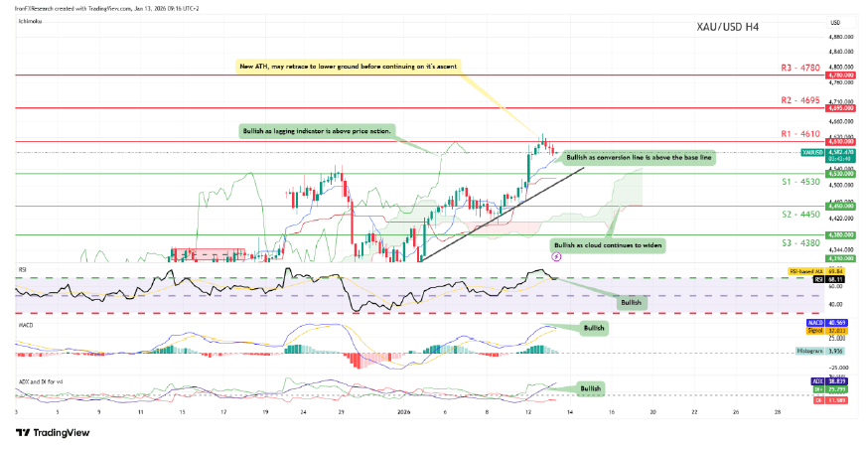Select the New ATH yellow annotation note
The image size is (867, 449).
349,67
